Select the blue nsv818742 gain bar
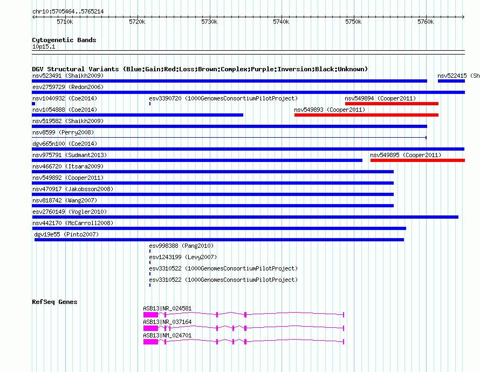The image size is (480, 372). [212, 206]
